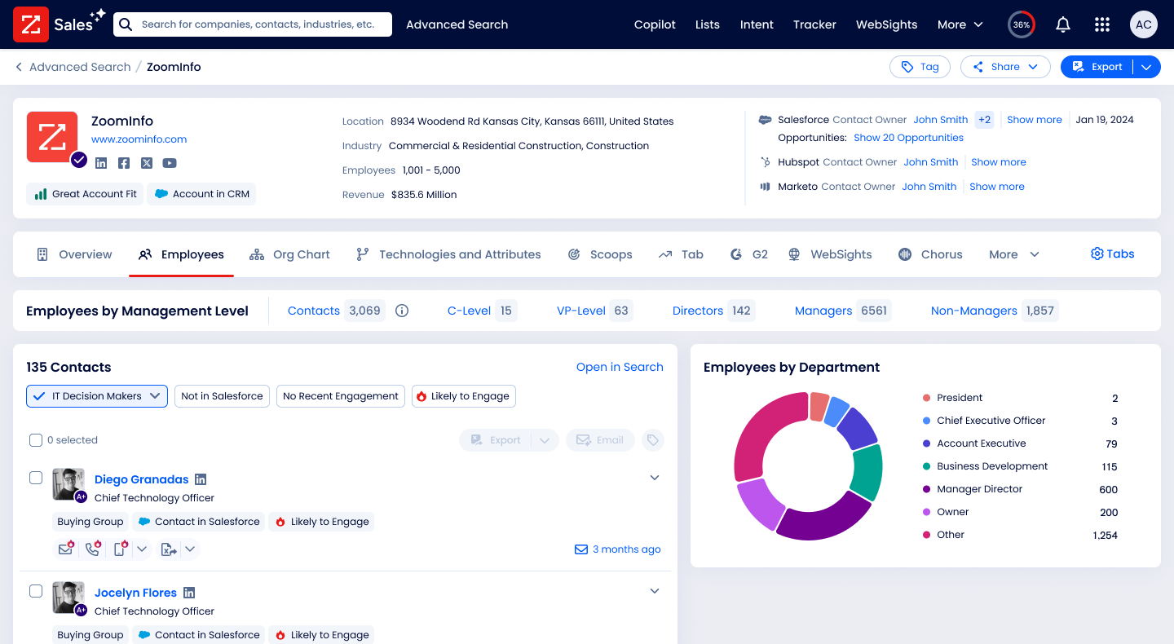Image resolution: width=1174 pixels, height=644 pixels.
Task: Click the back arrow to Advanced Search
Action: coord(19,67)
